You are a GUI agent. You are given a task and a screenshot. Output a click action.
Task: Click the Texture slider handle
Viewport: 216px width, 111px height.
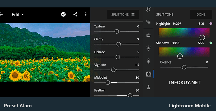[117, 31]
